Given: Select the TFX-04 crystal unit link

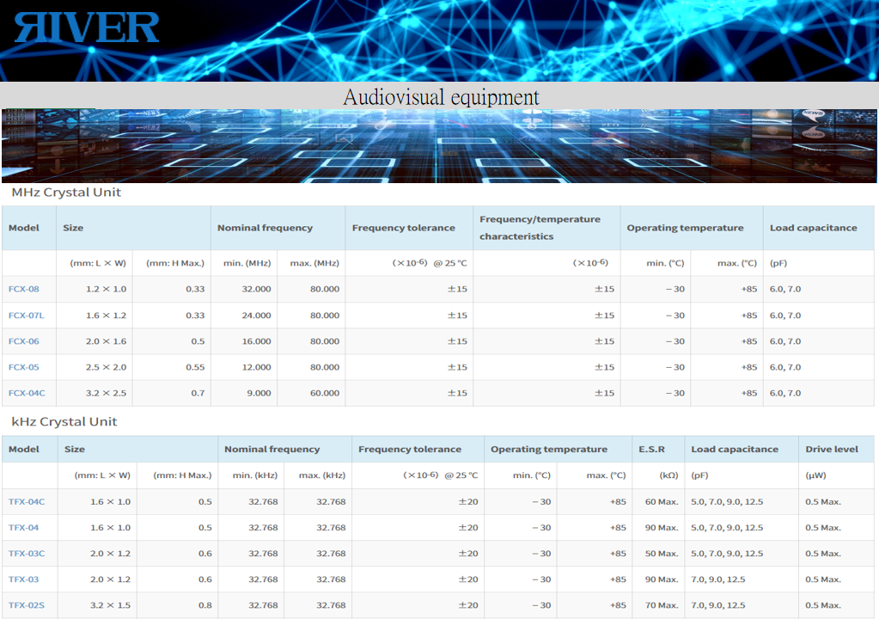Looking at the screenshot, I should pyautogui.click(x=24, y=528).
